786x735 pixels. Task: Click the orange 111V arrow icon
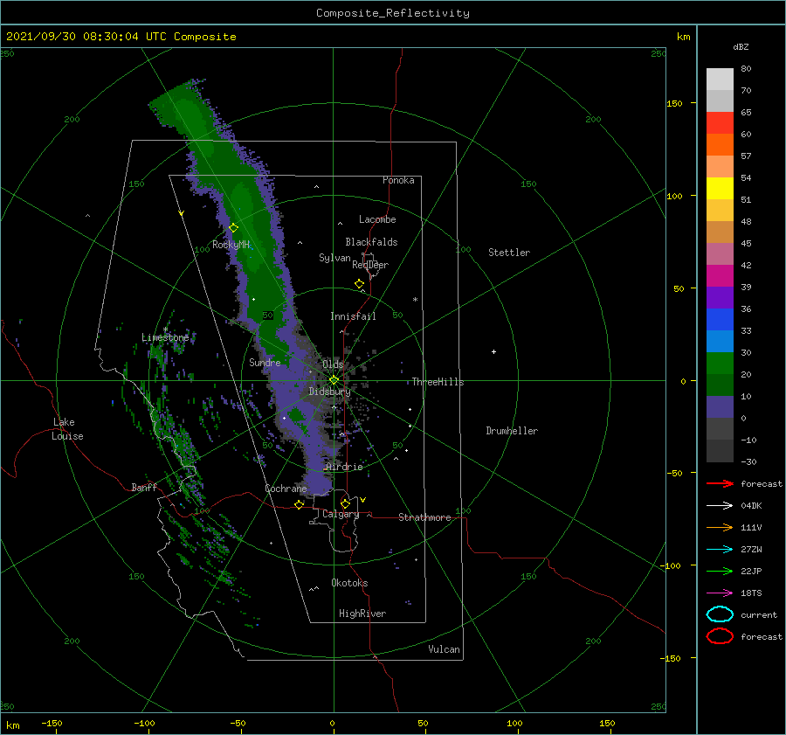click(x=720, y=527)
